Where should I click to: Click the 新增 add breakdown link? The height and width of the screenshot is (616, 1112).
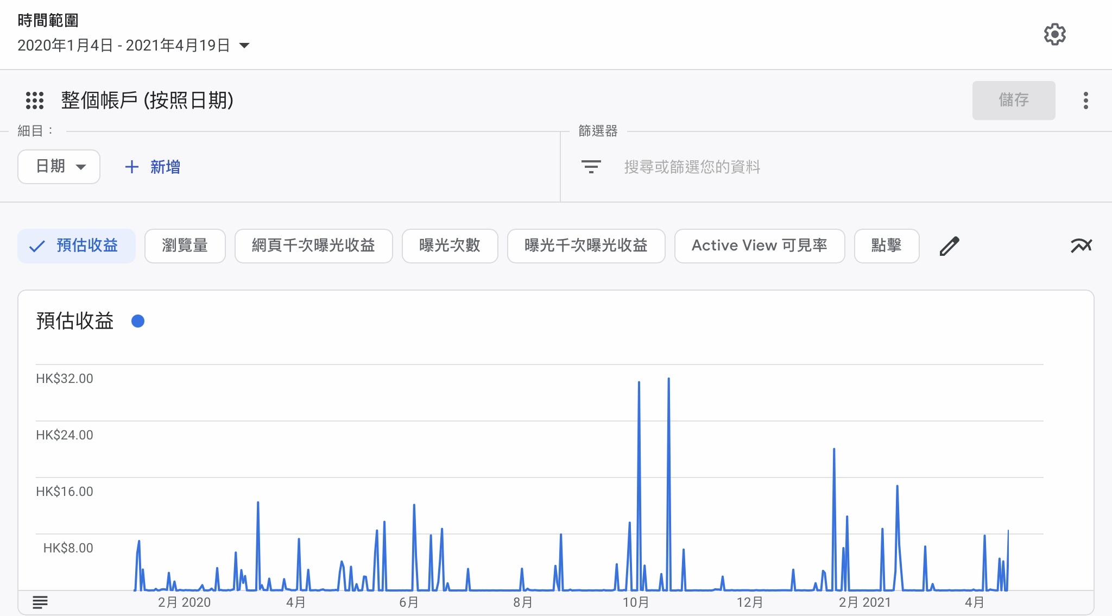[165, 167]
